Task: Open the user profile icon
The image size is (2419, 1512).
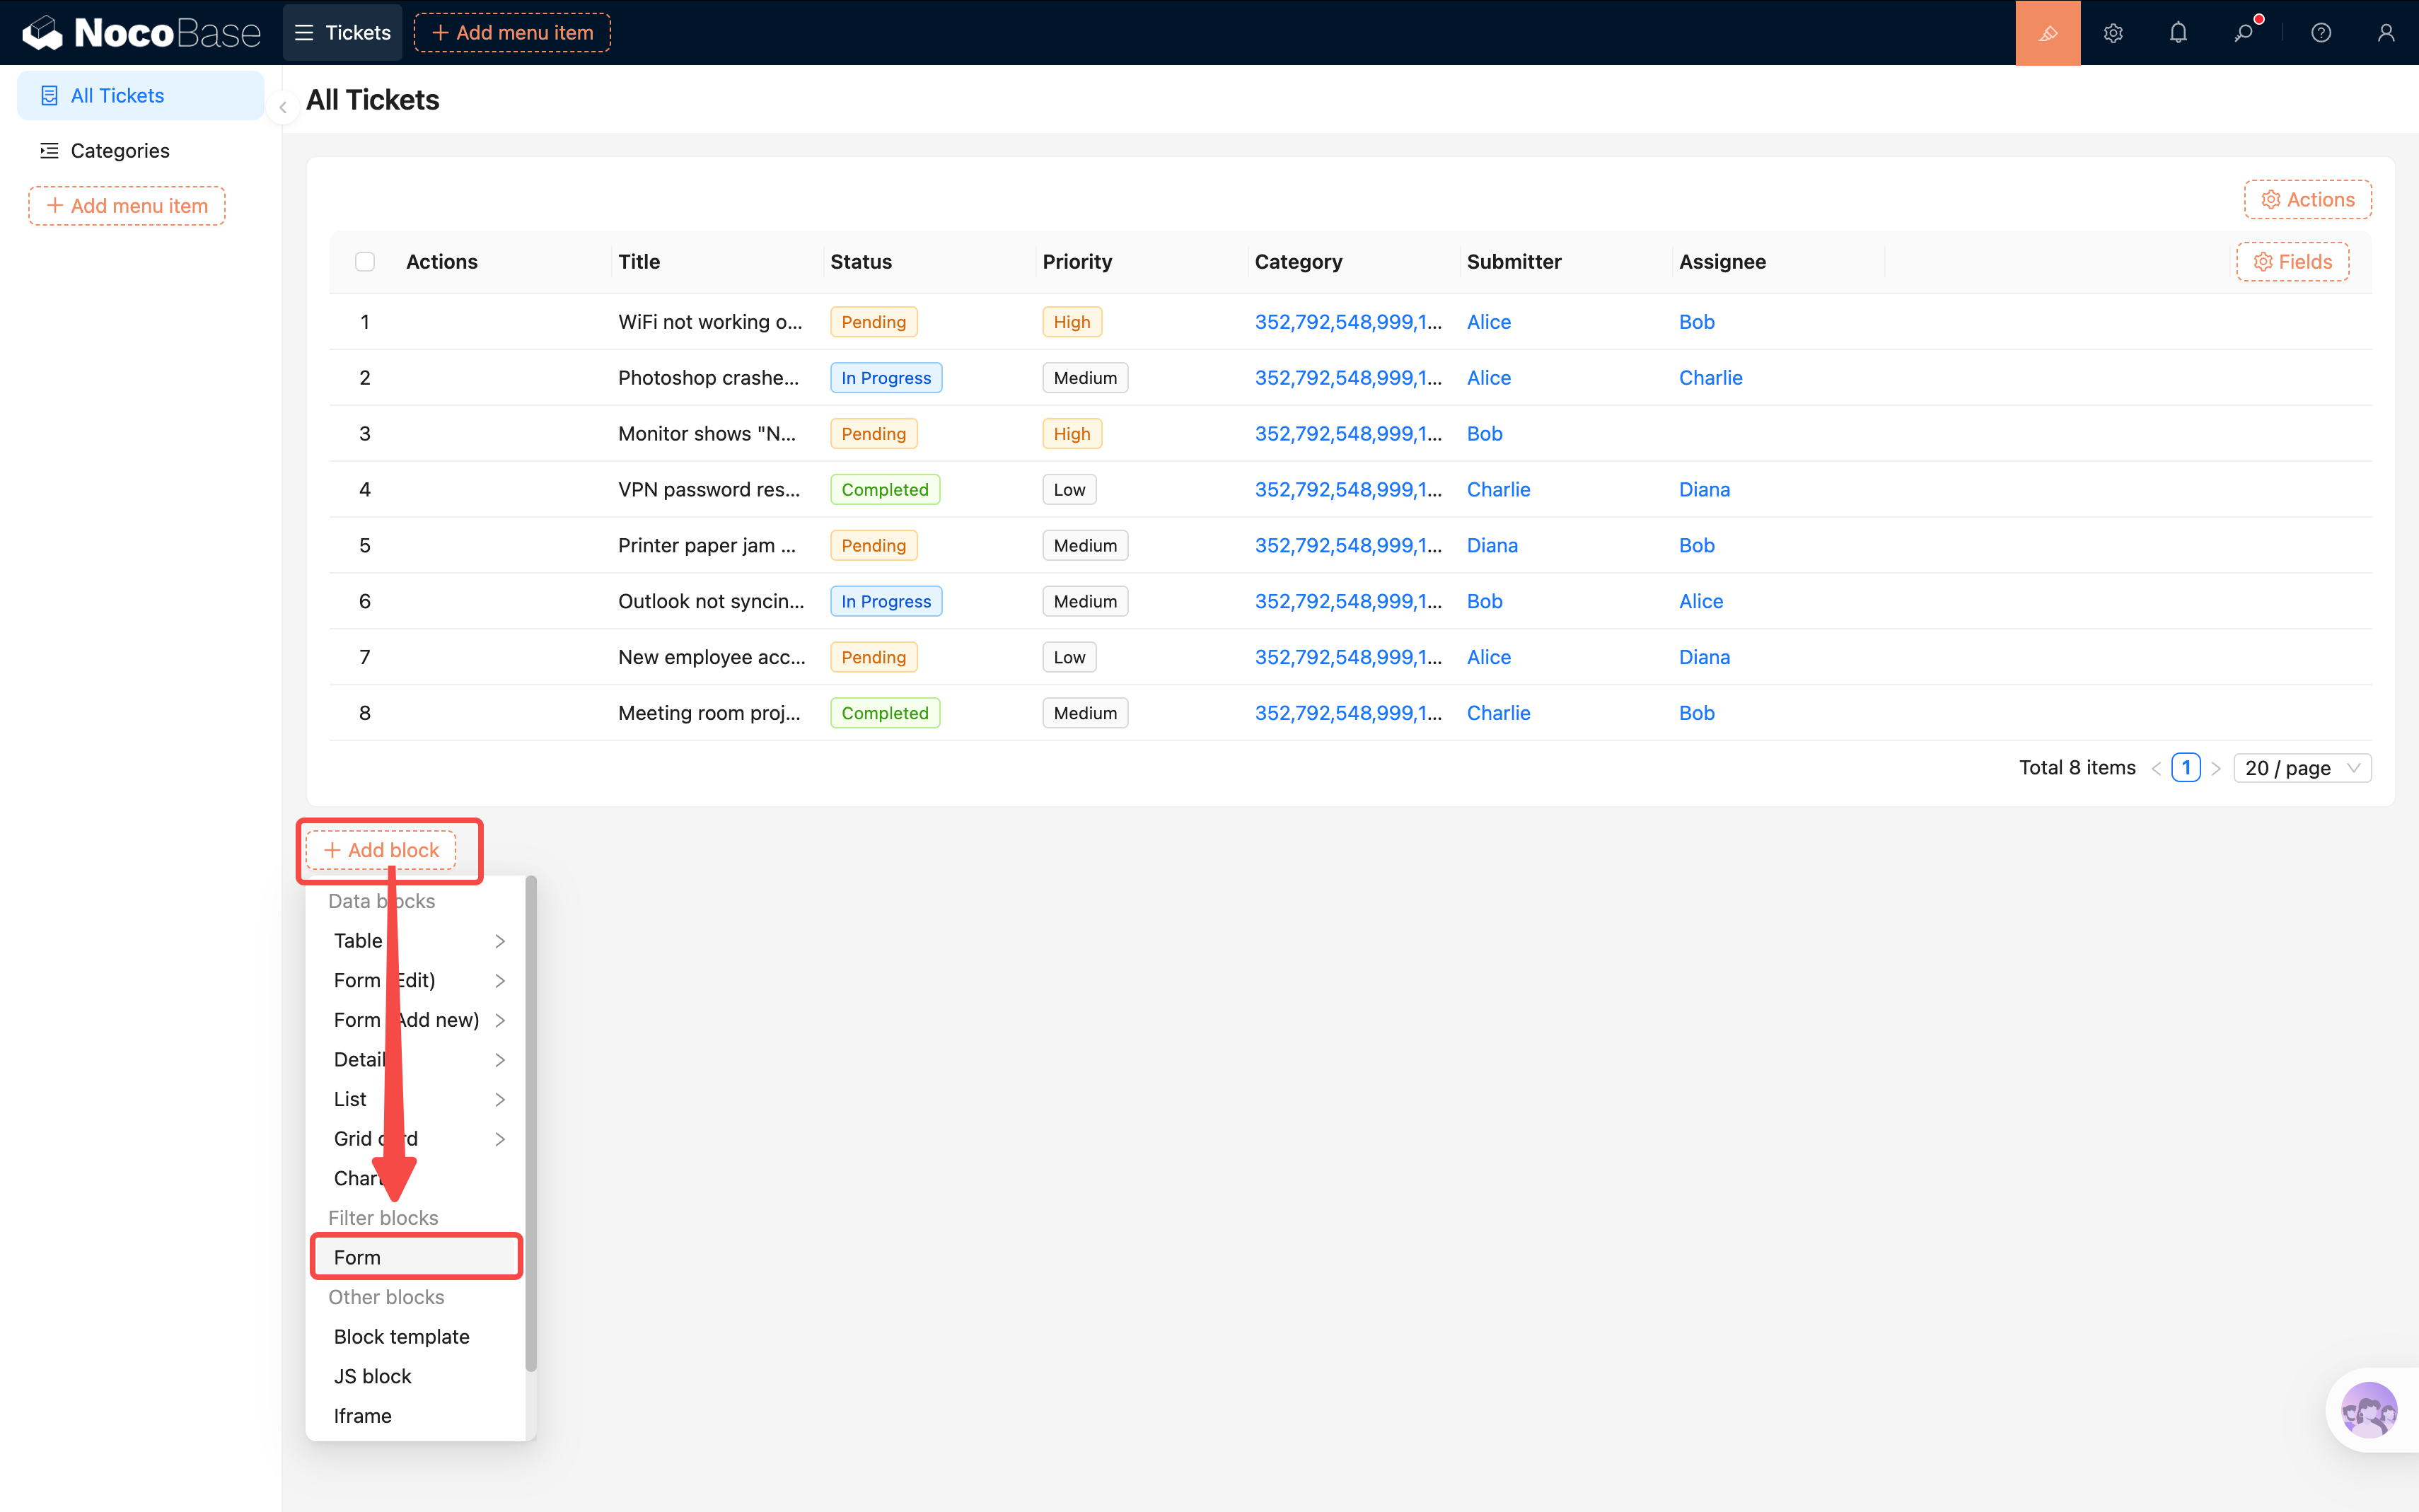Action: point(2385,33)
